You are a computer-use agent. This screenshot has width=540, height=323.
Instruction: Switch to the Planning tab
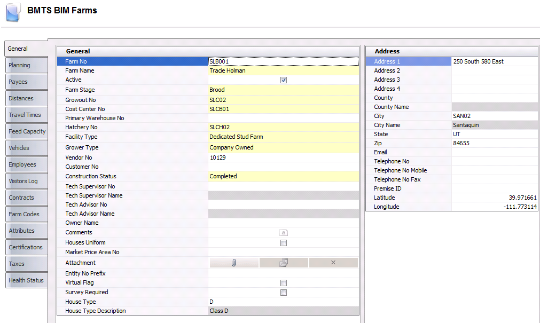pos(26,65)
